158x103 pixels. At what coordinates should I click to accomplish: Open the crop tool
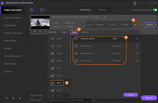click(40, 31)
